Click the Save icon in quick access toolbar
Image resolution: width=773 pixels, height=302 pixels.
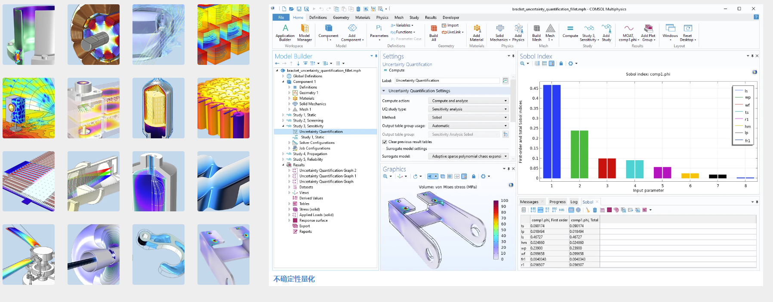coord(299,9)
